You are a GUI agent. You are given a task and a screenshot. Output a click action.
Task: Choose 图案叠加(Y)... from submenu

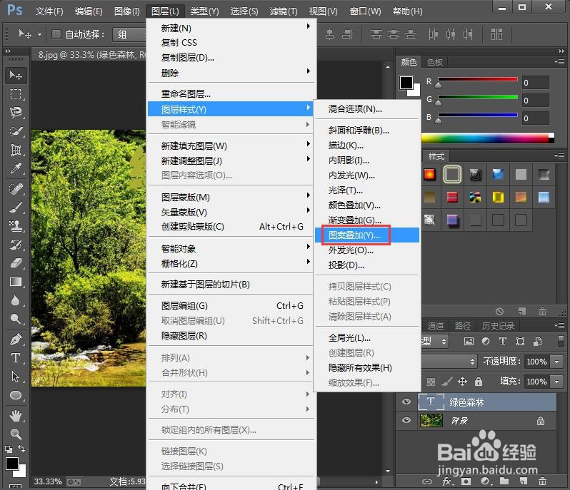tap(367, 235)
